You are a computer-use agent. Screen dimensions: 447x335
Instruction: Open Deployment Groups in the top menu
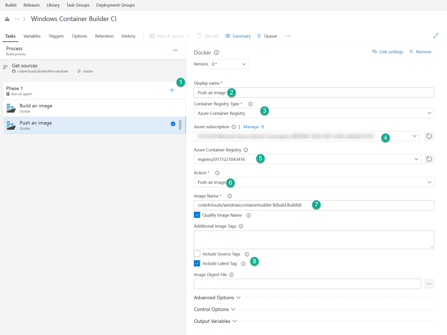click(115, 5)
